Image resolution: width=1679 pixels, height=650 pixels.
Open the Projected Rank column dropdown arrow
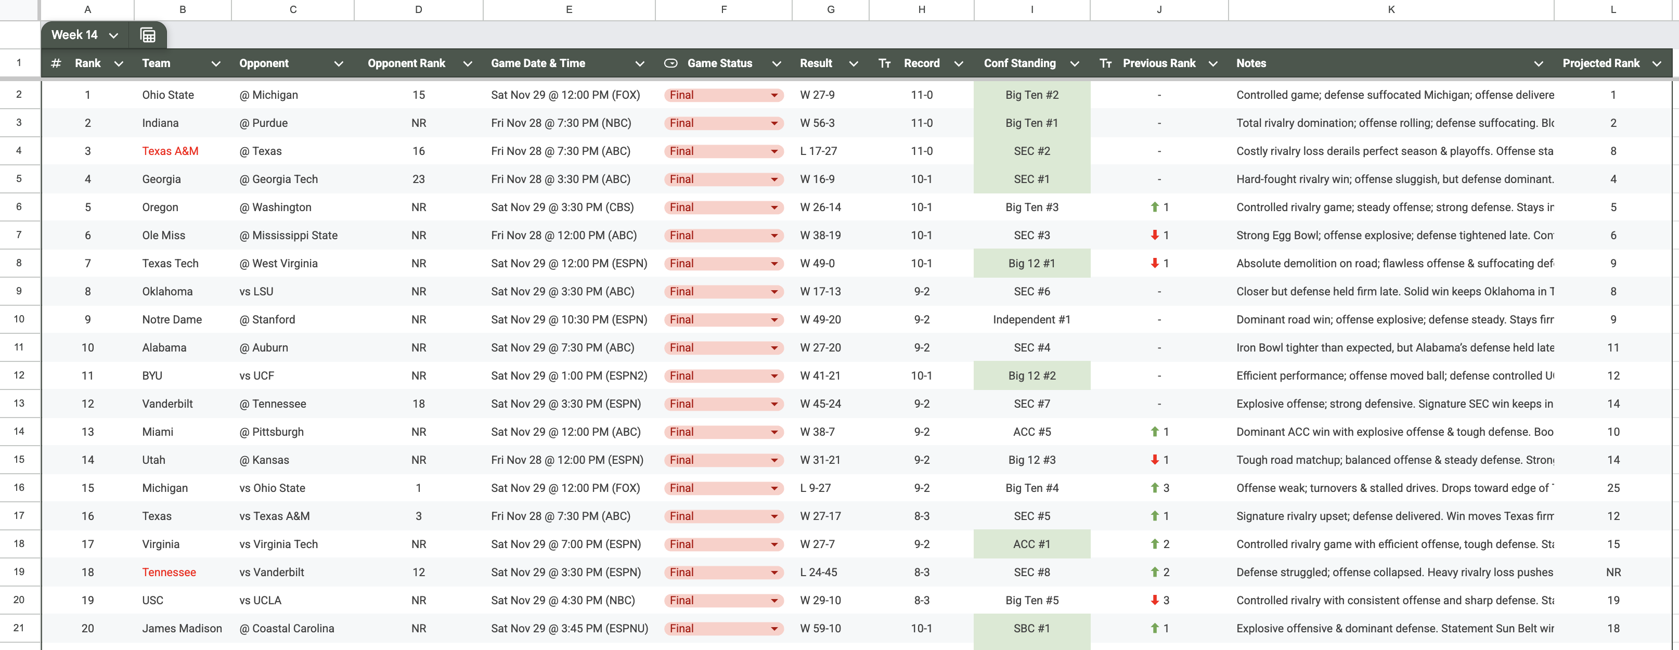1656,63
